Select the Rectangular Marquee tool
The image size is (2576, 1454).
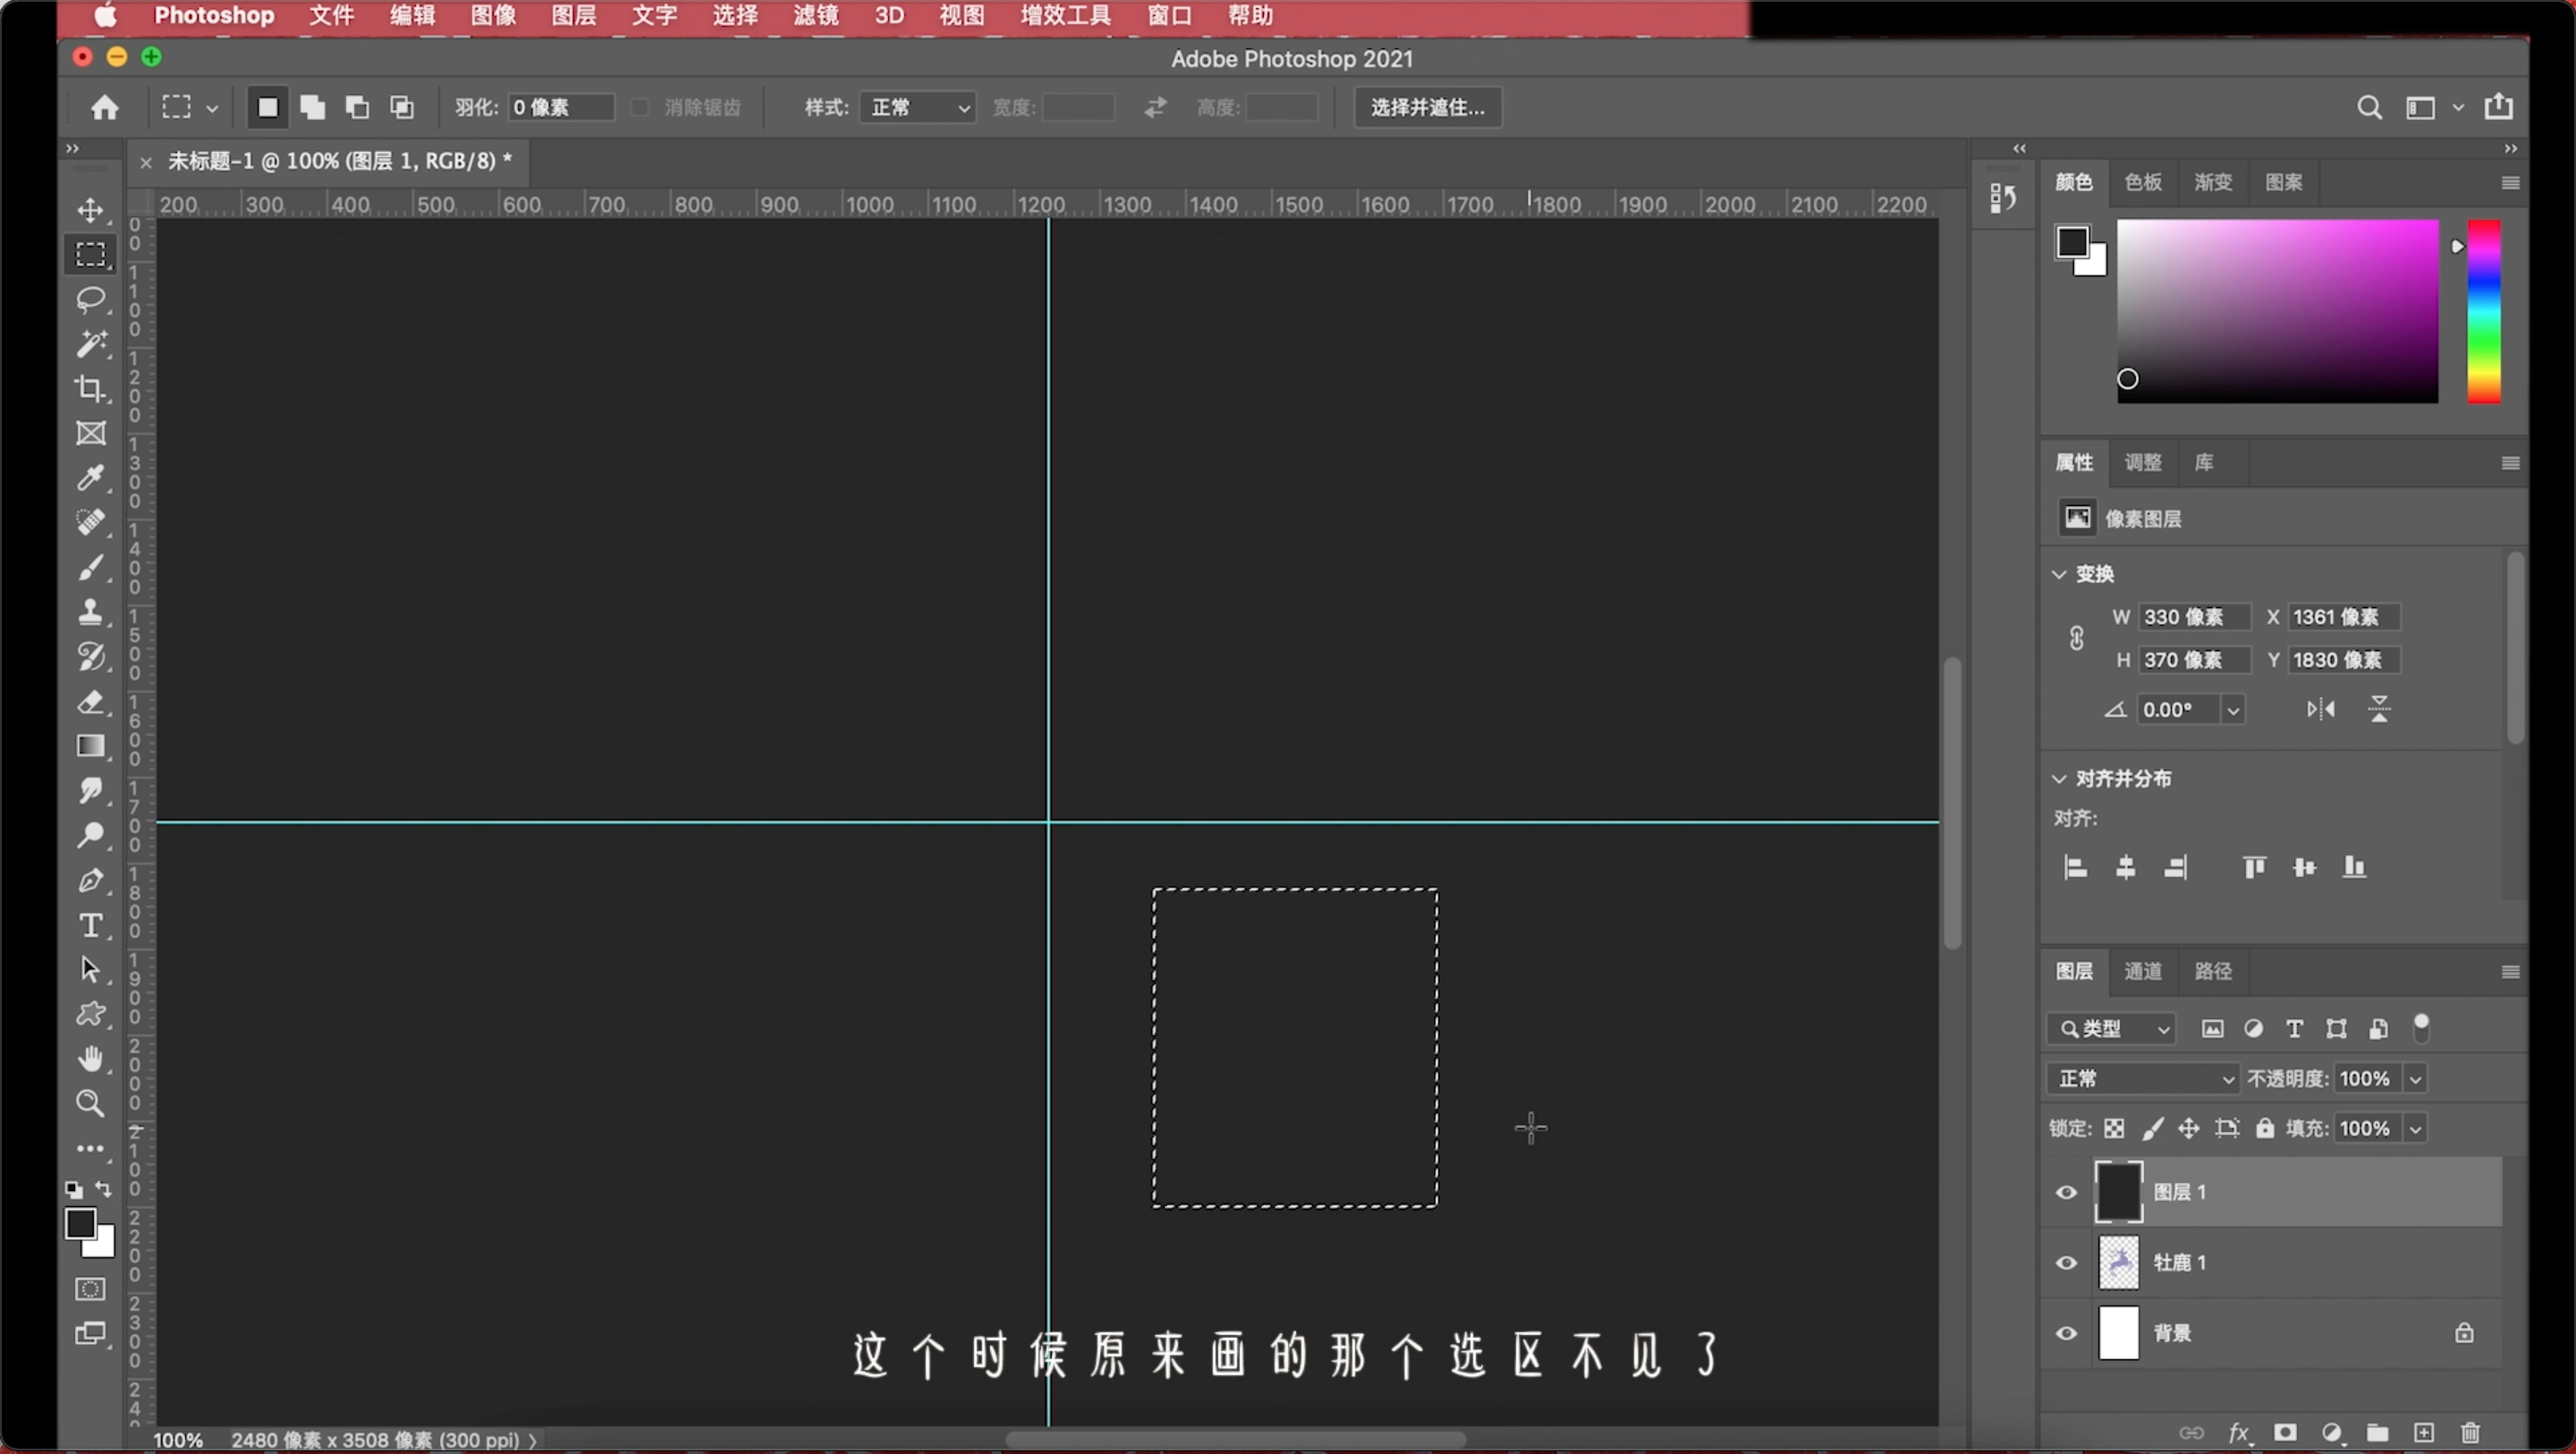point(92,253)
